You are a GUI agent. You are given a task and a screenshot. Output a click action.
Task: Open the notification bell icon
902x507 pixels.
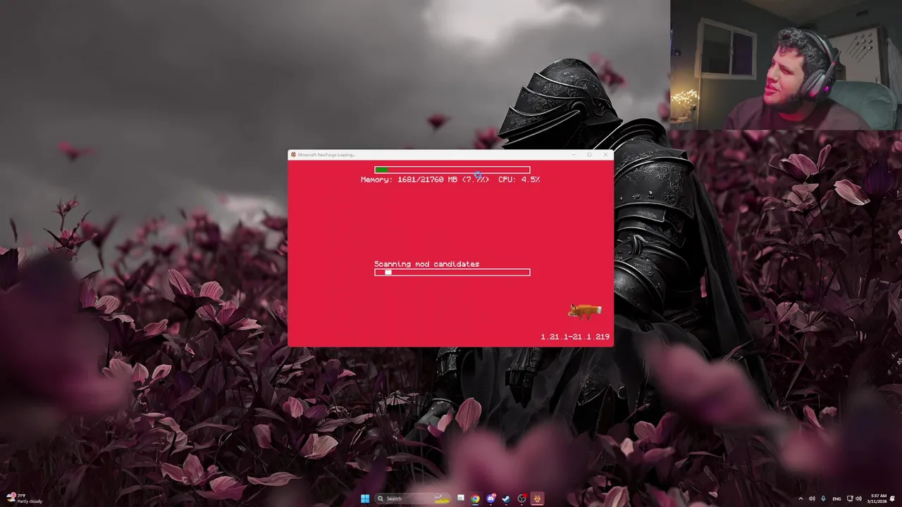coord(894,499)
